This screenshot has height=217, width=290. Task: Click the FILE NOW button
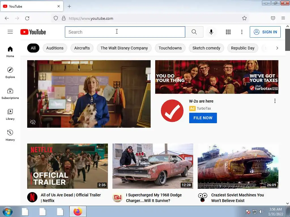(x=203, y=118)
